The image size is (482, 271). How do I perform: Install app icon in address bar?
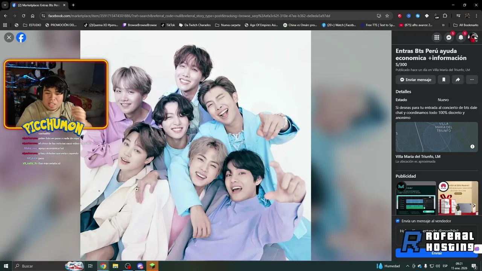click(x=379, y=16)
